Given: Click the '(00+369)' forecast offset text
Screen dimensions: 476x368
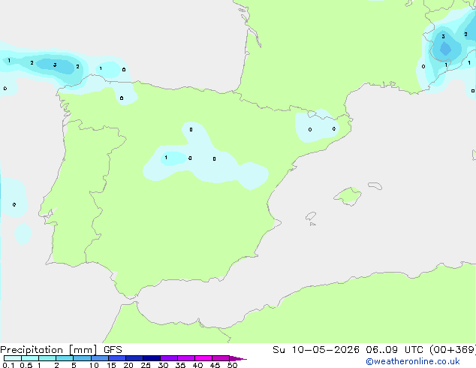Looking at the screenshot, I should point(453,350).
